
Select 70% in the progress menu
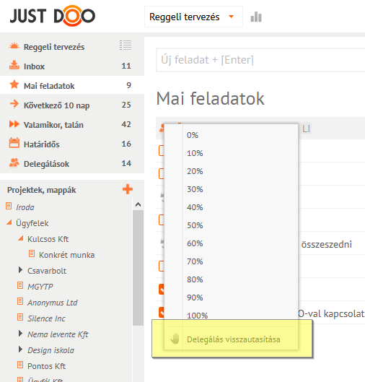[x=195, y=261]
